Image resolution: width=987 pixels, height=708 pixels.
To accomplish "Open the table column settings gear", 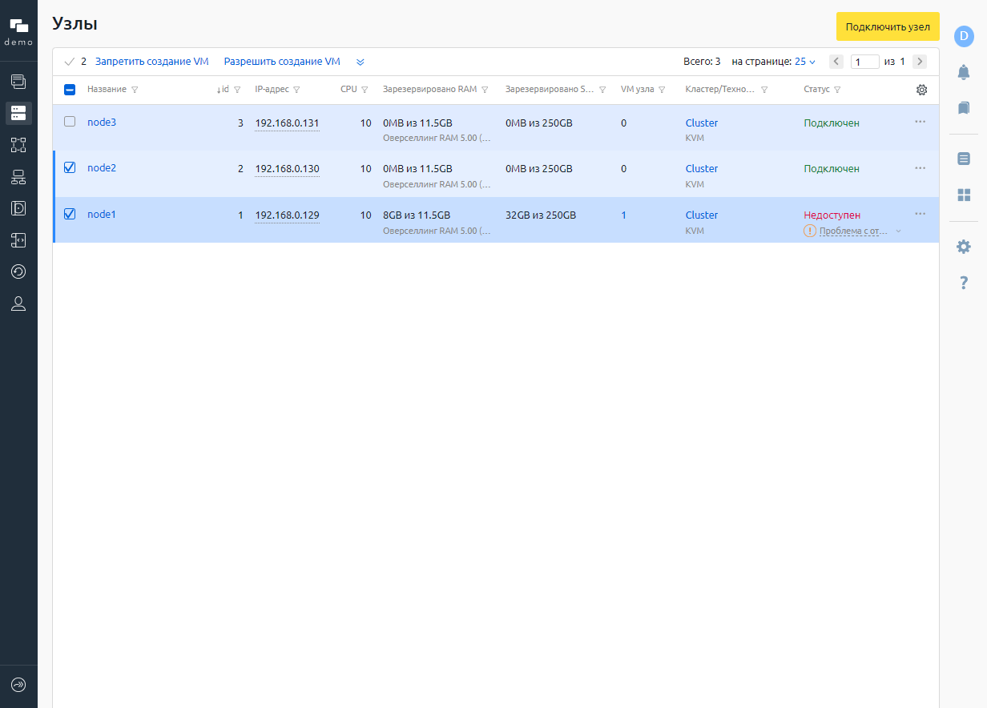I will (x=921, y=90).
